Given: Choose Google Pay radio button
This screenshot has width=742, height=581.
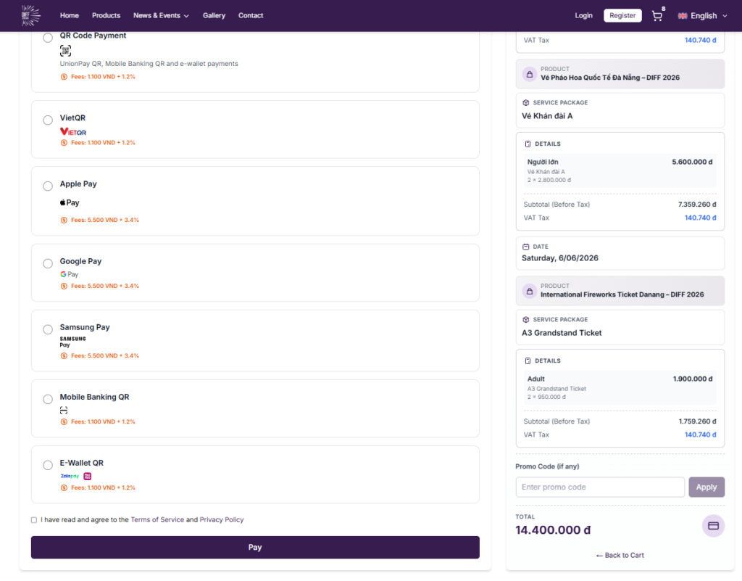Looking at the screenshot, I should (48, 263).
